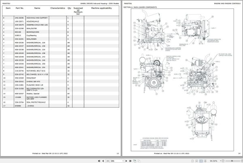Click the Part No. column header
Image resolution: width=243 pixels, height=163 pixels.
click(x=19, y=8)
